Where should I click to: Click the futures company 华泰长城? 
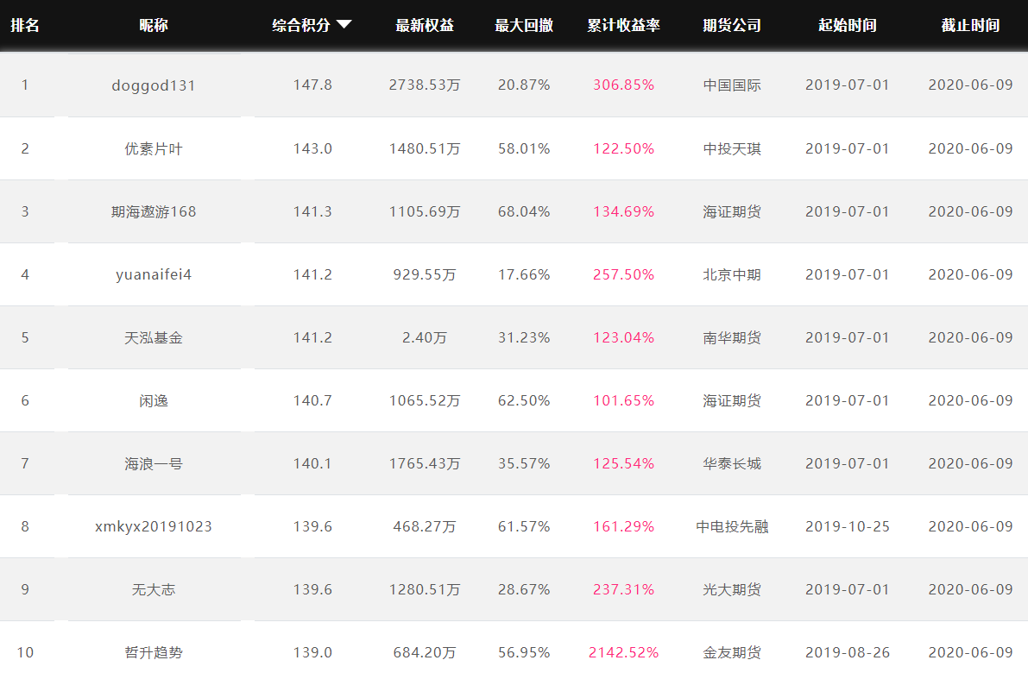[x=732, y=463]
